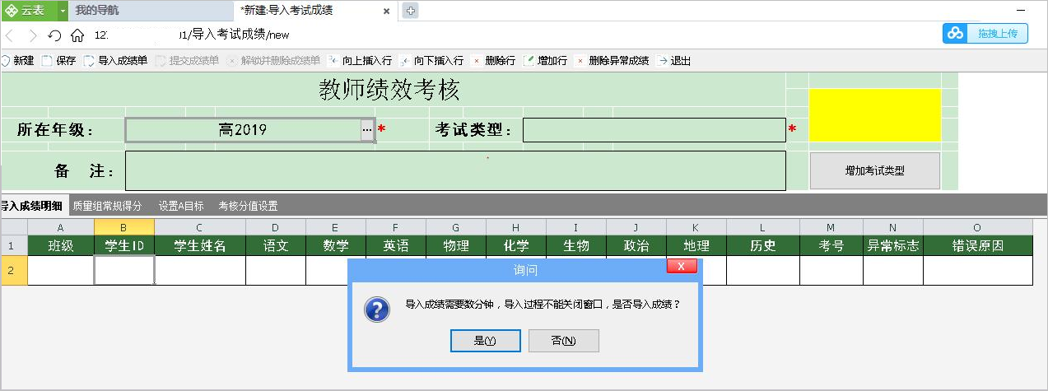
Task: Click the 学生ID column title cell
Action: 124,245
